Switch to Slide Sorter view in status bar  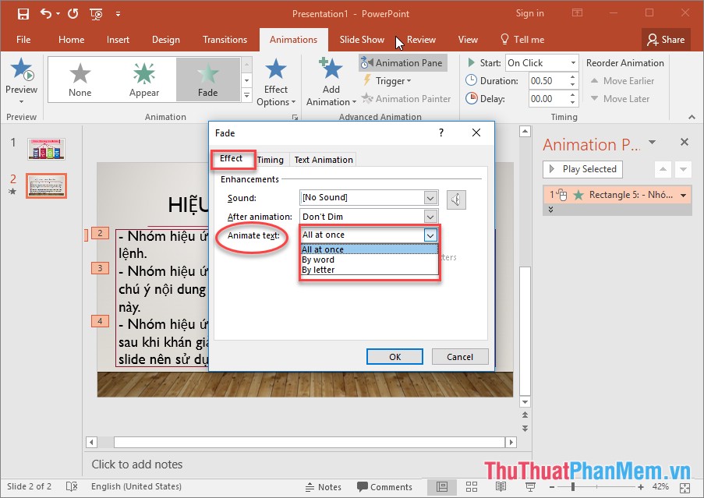pyautogui.click(x=471, y=486)
